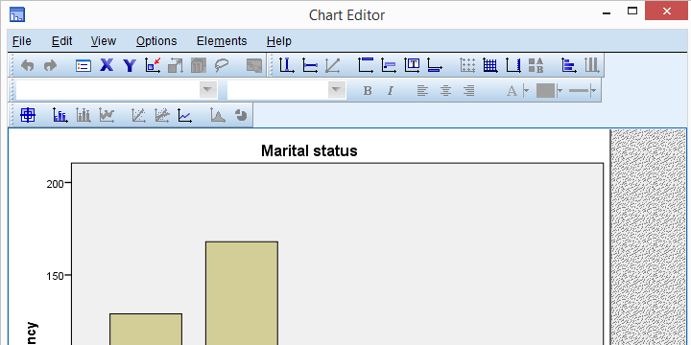Toggle center text alignment

pos(445,91)
